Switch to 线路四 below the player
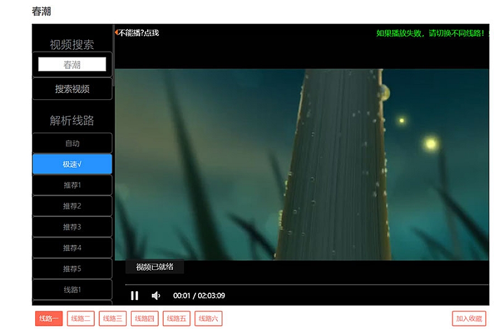This screenshot has width=494, height=329. coord(144,318)
